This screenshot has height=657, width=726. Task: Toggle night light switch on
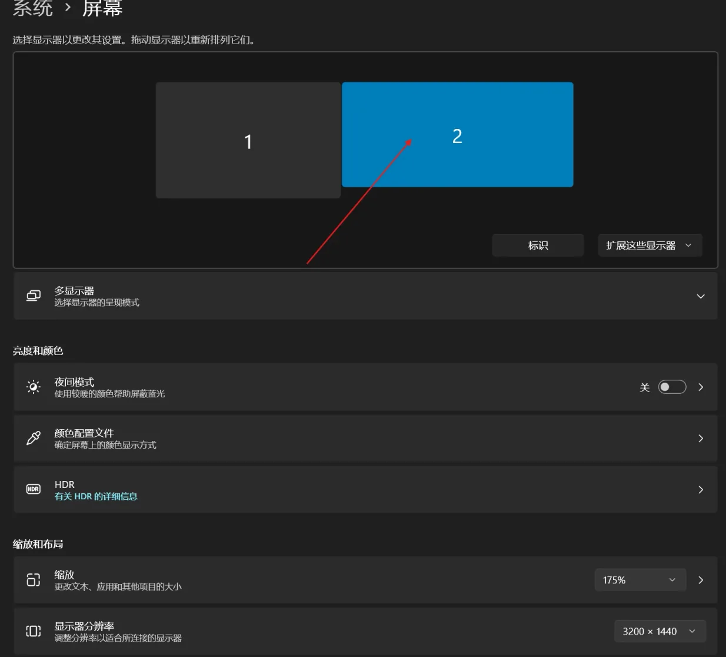click(672, 387)
